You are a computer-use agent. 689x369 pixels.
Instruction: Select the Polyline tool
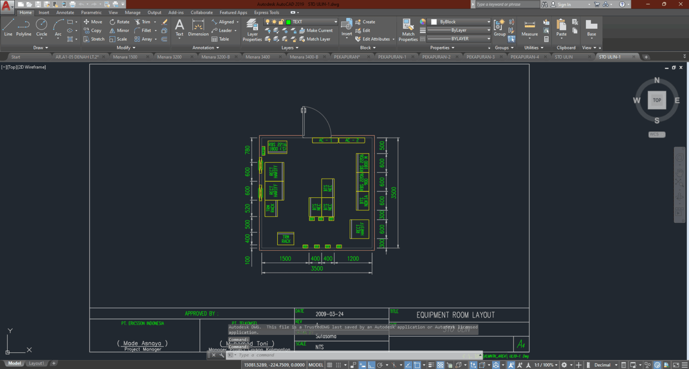pyautogui.click(x=24, y=28)
